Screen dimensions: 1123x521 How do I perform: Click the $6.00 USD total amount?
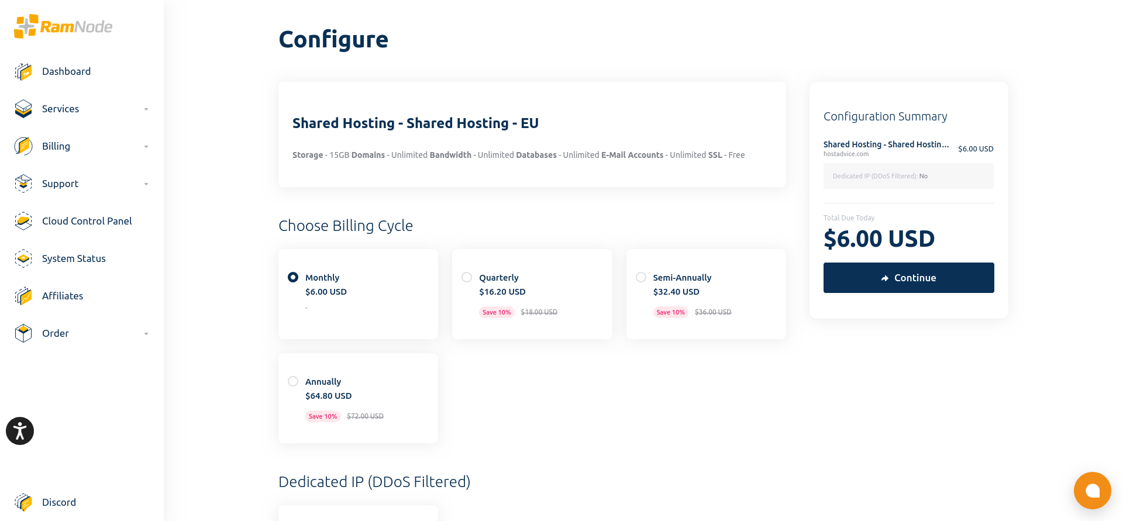tap(879, 239)
